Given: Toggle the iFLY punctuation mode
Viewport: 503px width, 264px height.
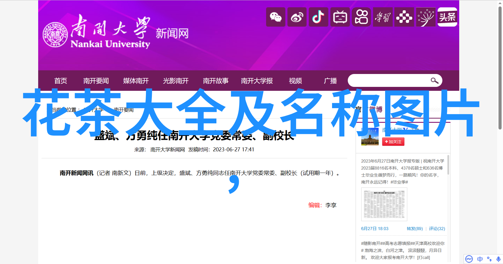Looking at the screenshot, I should click(489, 259).
